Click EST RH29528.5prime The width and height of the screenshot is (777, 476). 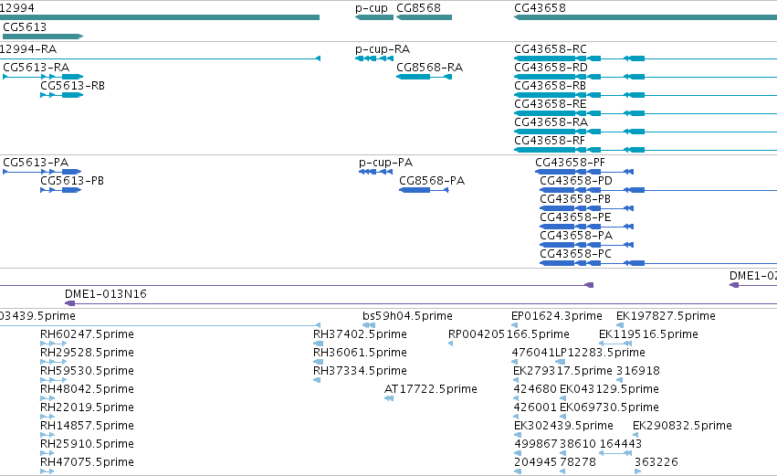pos(87,352)
